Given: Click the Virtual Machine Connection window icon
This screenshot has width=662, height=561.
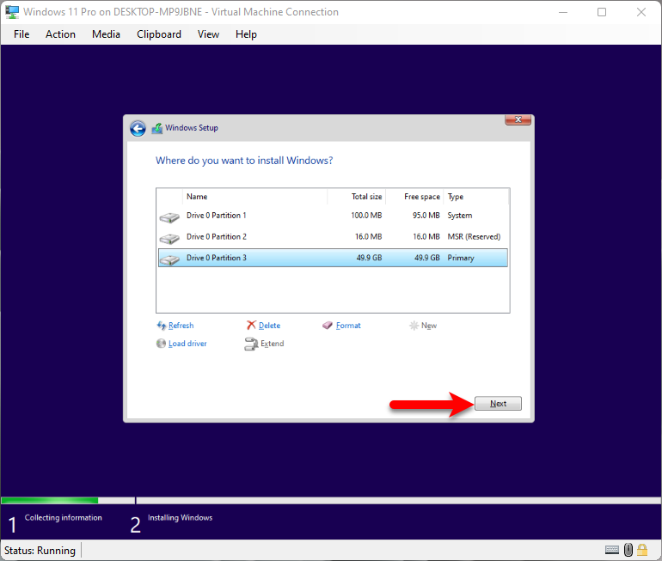Looking at the screenshot, I should click(x=12, y=12).
